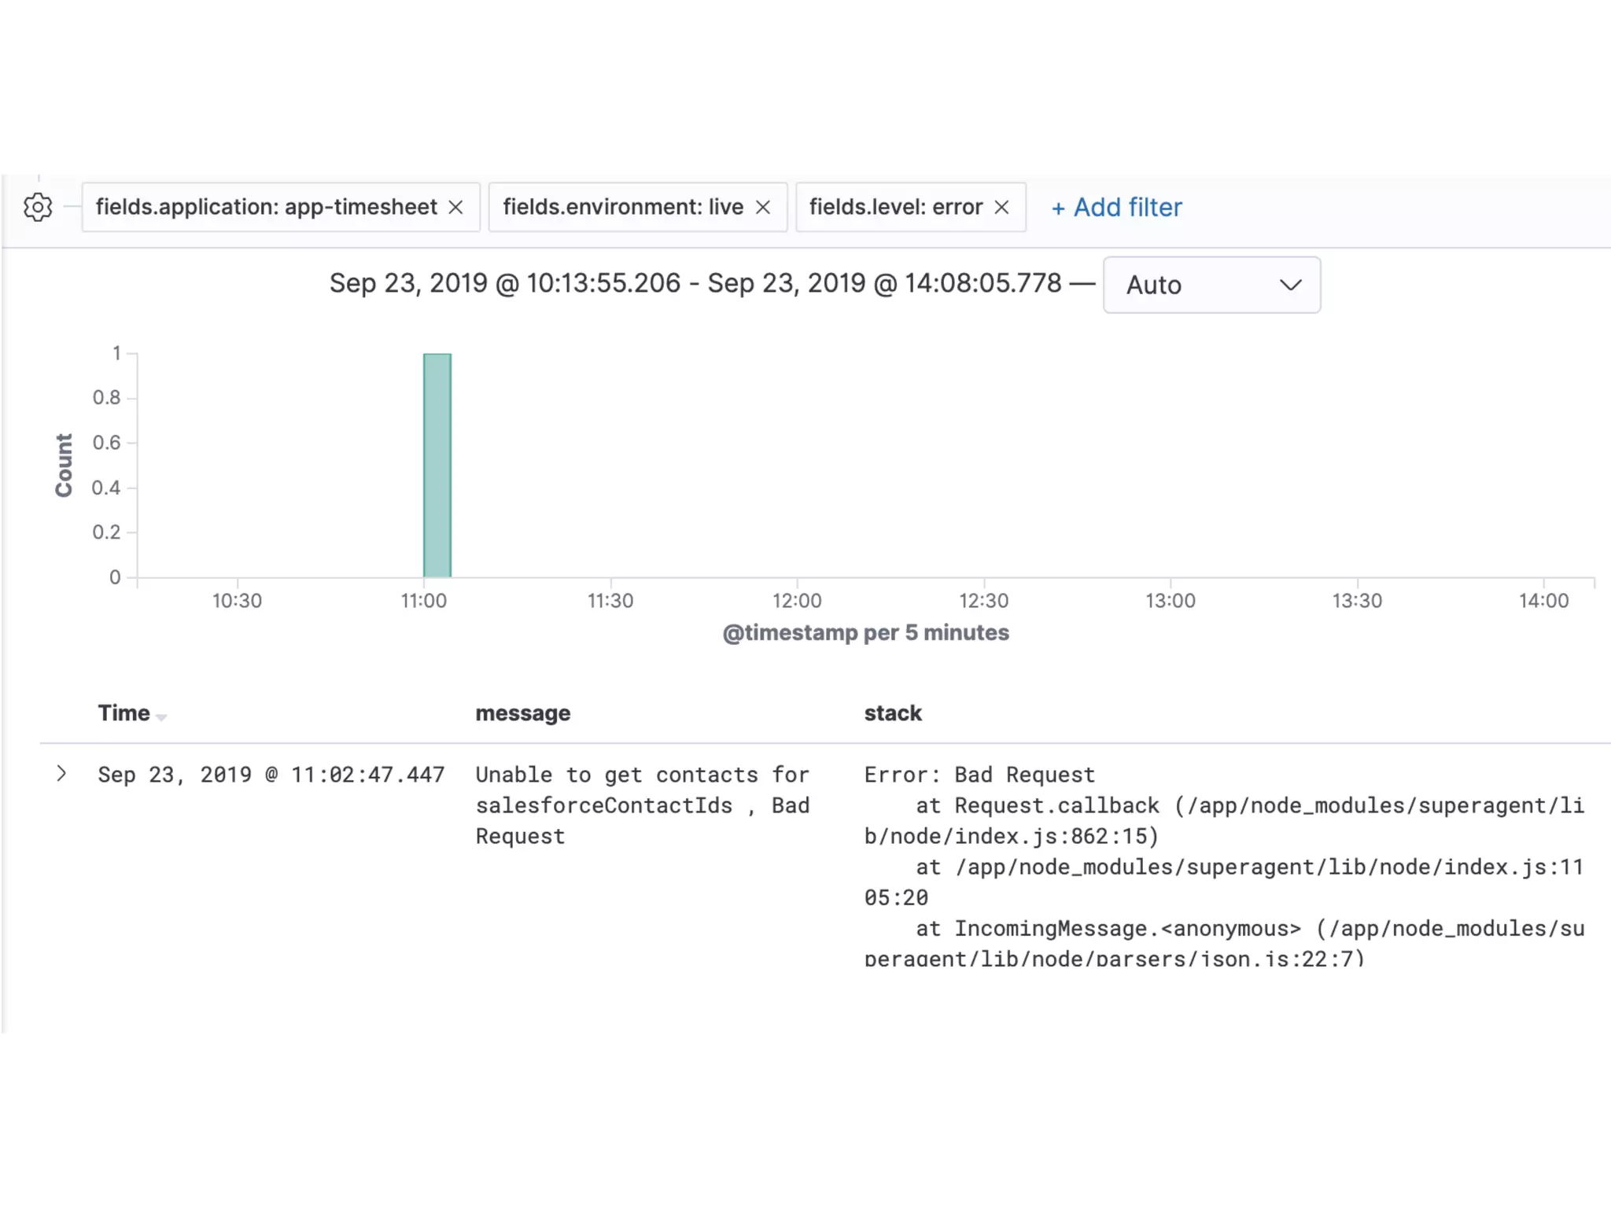The image size is (1611, 1208).
Task: Select the histogram bar at 11:00
Action: [x=437, y=466]
